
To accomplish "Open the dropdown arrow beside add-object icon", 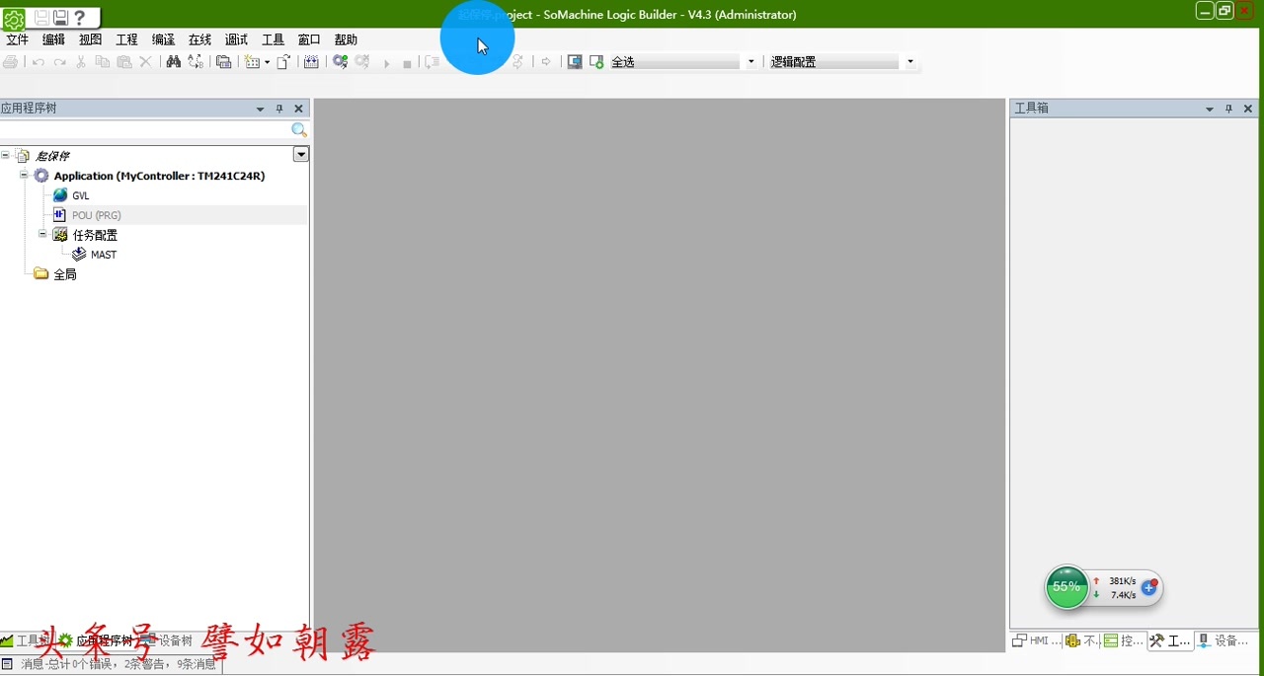I will click(267, 62).
